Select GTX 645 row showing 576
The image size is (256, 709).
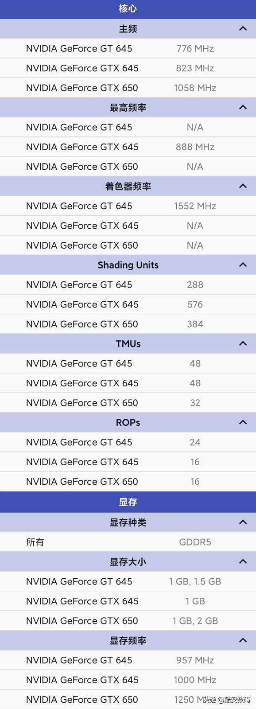click(x=128, y=304)
